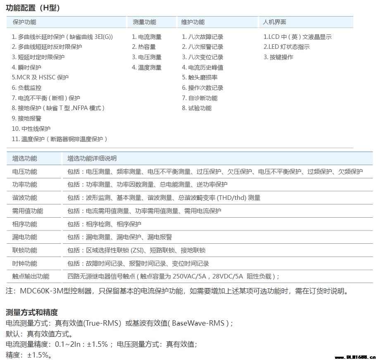Select the 电压功能 row label
The height and width of the screenshot is (360, 376).
24,172
